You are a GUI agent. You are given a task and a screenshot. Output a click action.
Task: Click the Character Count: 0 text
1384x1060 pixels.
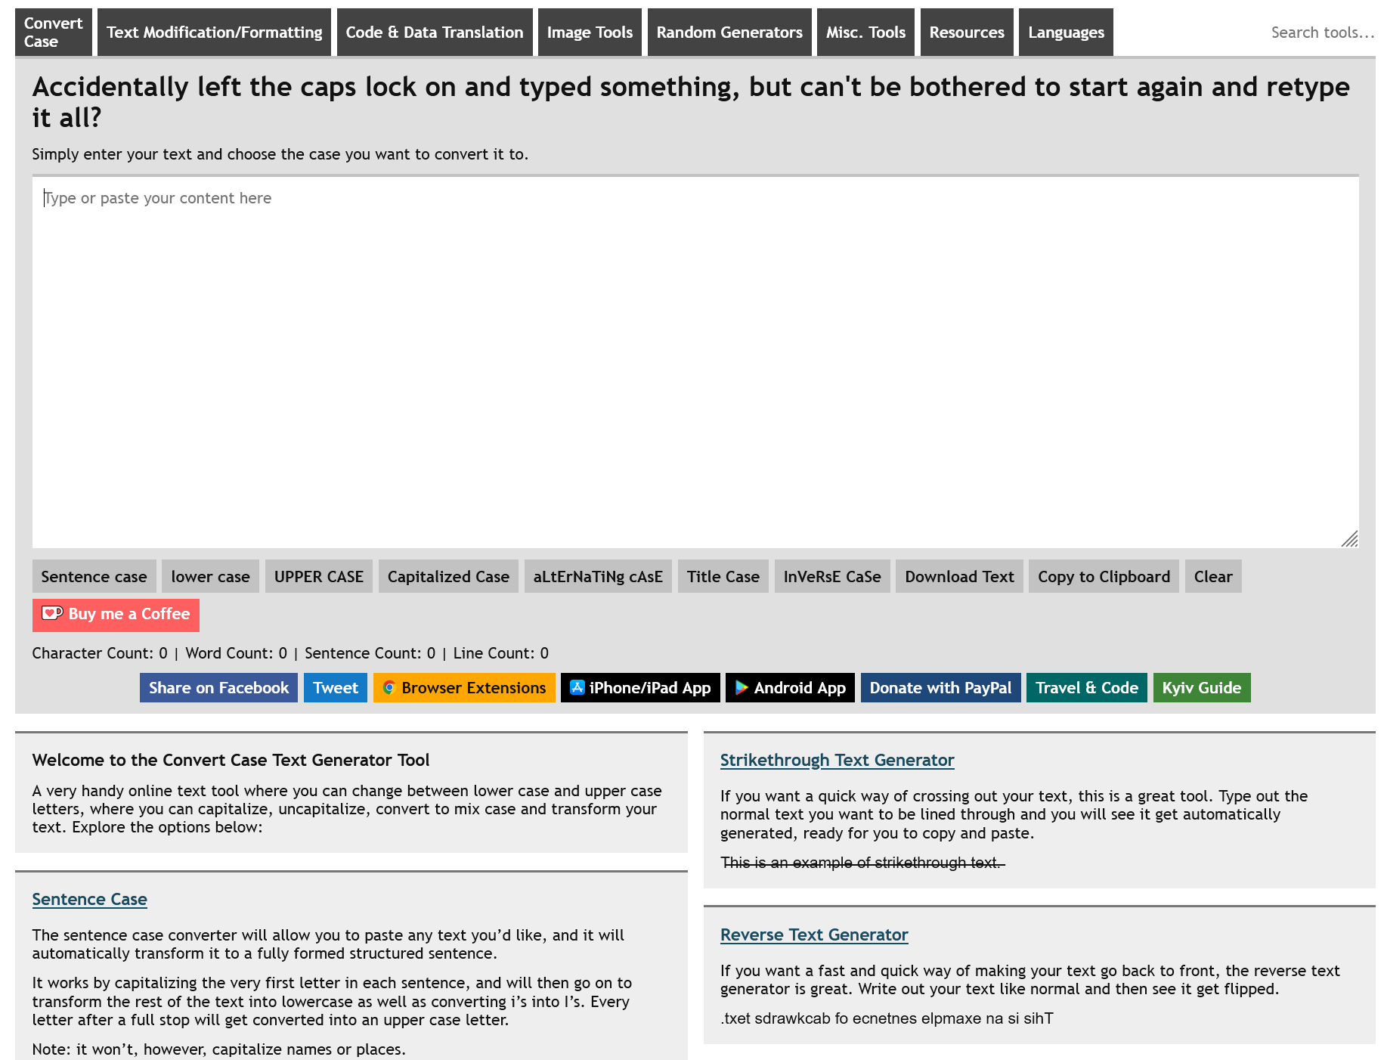(x=100, y=653)
